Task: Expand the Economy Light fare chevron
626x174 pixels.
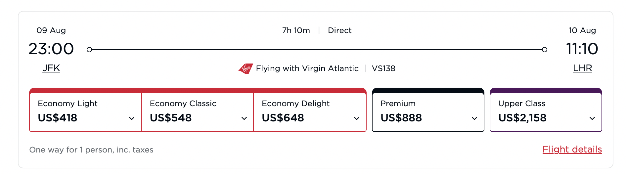Action: 132,118
